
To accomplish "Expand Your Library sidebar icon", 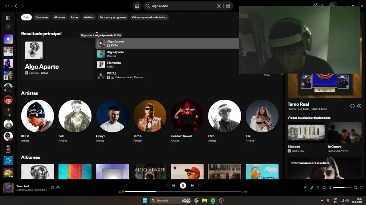I will (8, 18).
